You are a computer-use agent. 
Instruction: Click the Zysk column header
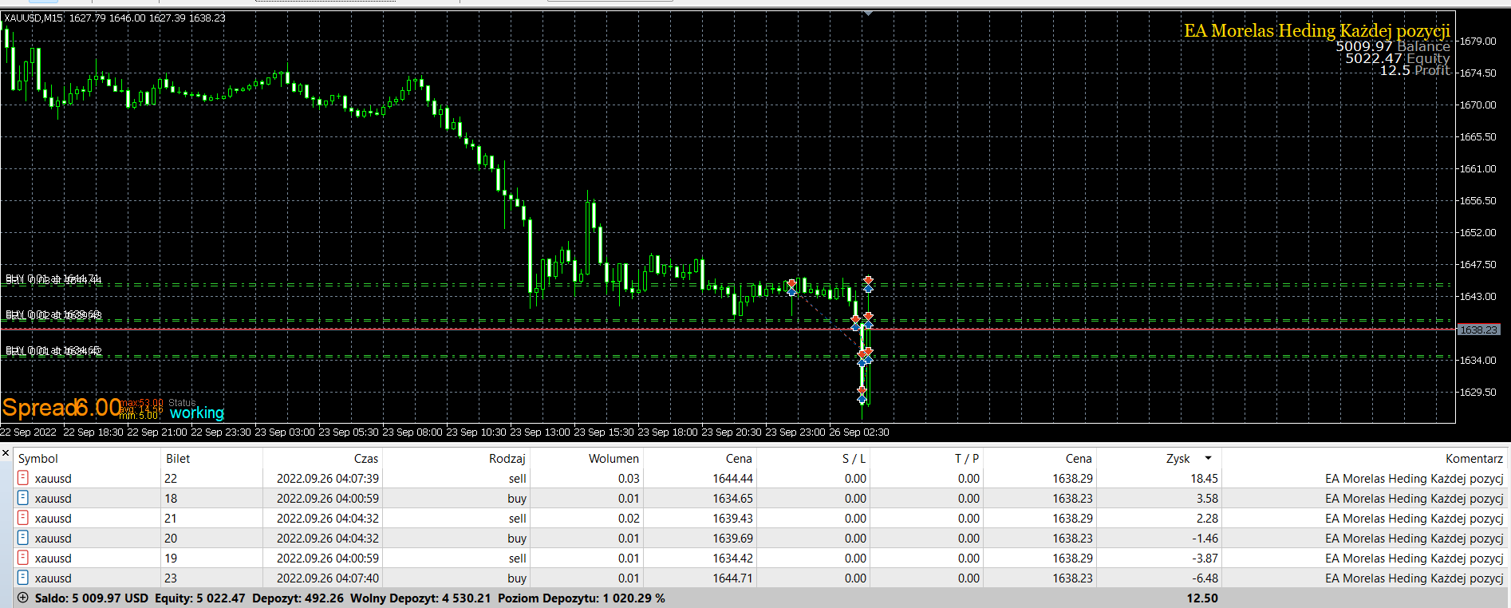click(1178, 458)
